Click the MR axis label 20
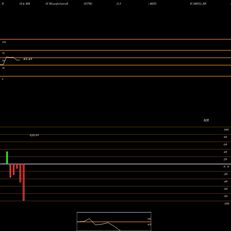The width and height of the screenshot is (231, 231). [x=225, y=159]
